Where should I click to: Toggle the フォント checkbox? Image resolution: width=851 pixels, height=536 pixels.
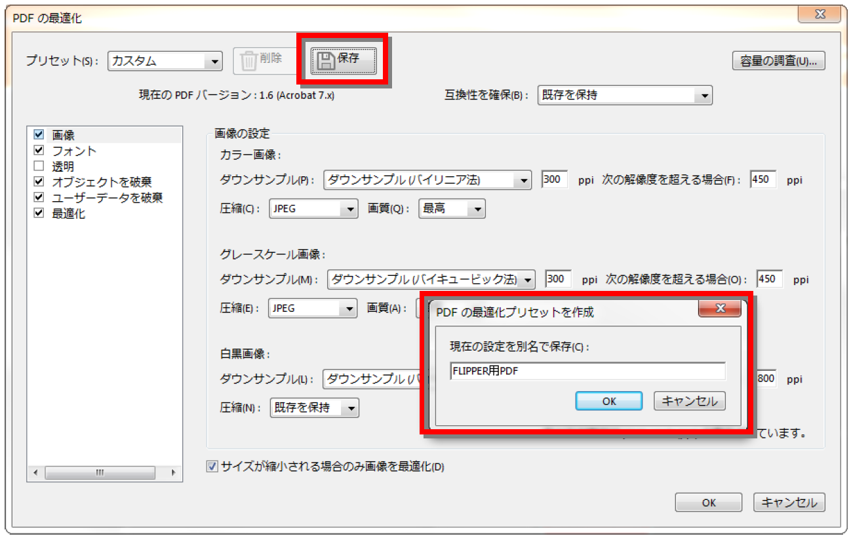39,151
